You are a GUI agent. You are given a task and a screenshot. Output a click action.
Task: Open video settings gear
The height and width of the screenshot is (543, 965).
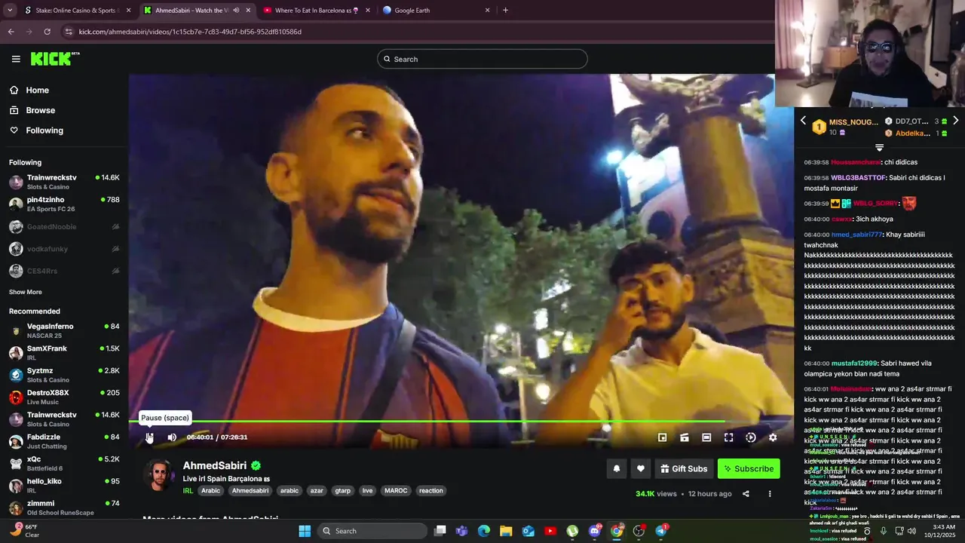[x=773, y=437]
